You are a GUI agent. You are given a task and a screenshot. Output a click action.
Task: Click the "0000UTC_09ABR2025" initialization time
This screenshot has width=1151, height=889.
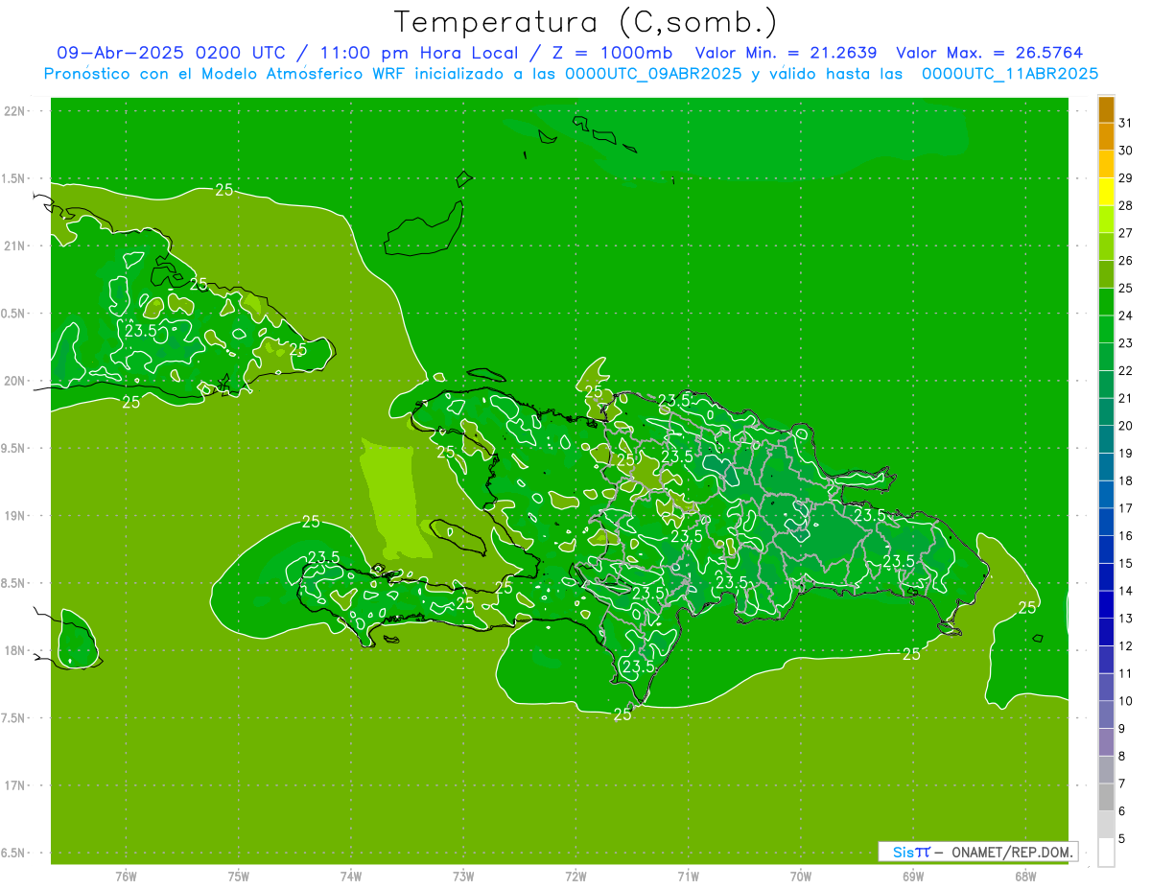653,73
